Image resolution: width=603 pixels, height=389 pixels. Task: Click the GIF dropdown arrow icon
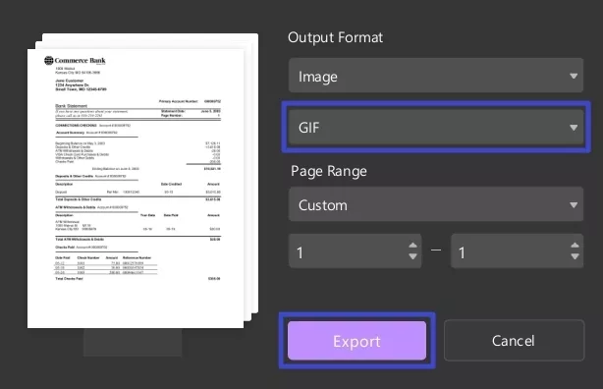coord(574,128)
